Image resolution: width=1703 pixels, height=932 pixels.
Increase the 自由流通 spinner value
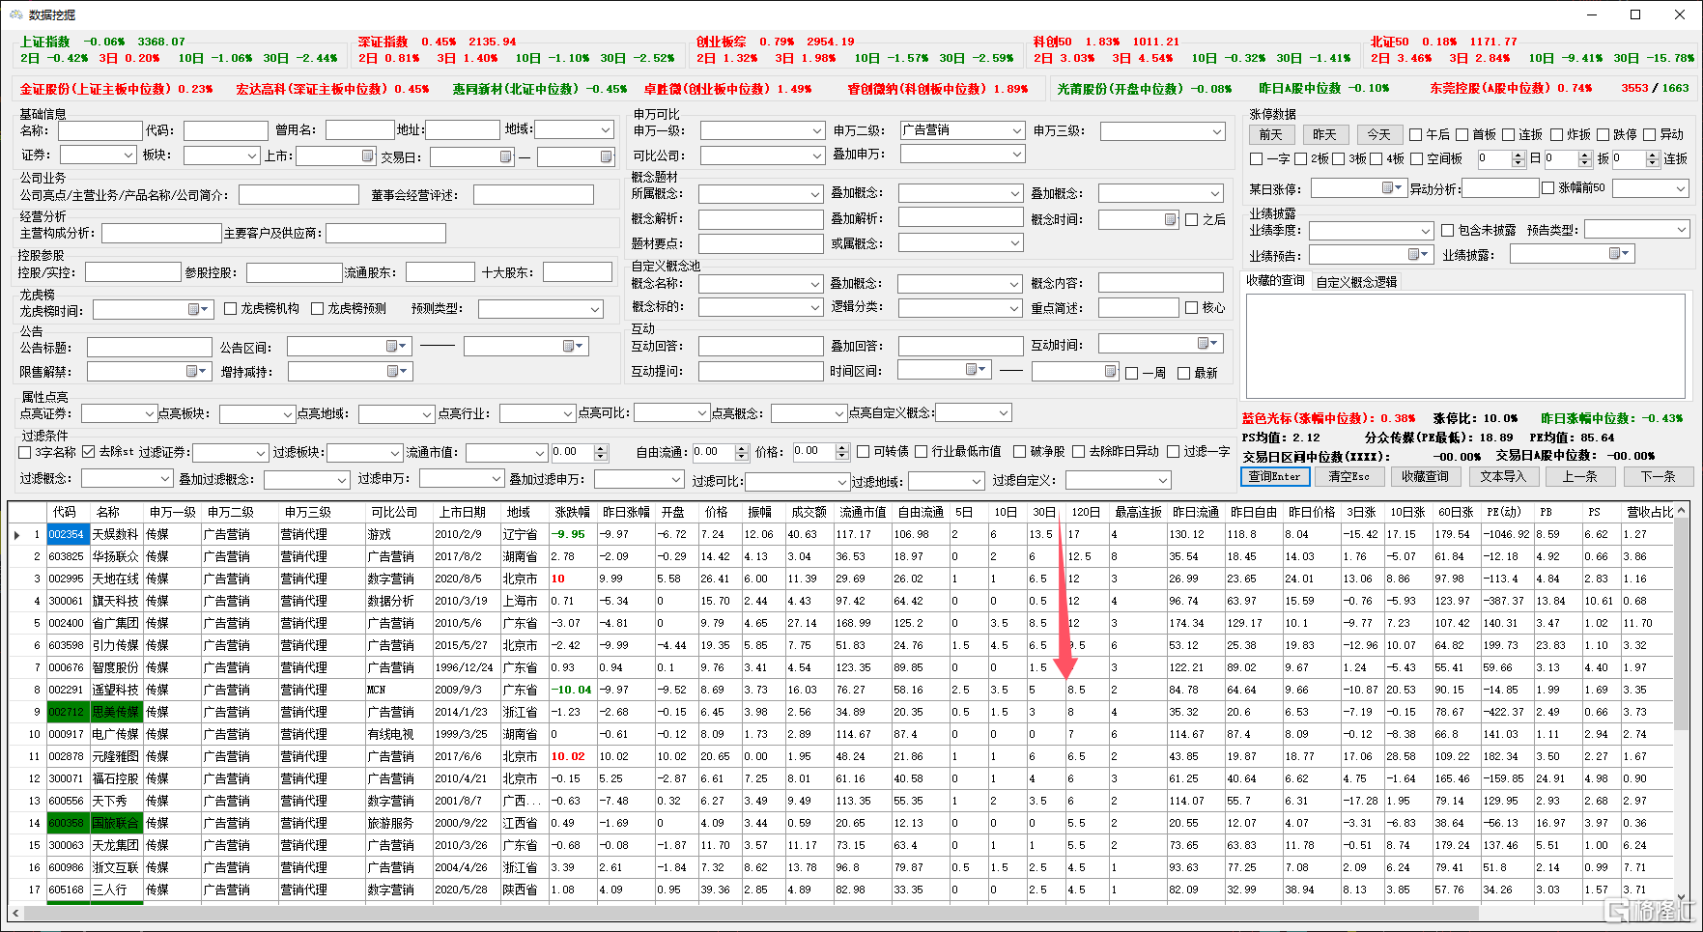[742, 448]
